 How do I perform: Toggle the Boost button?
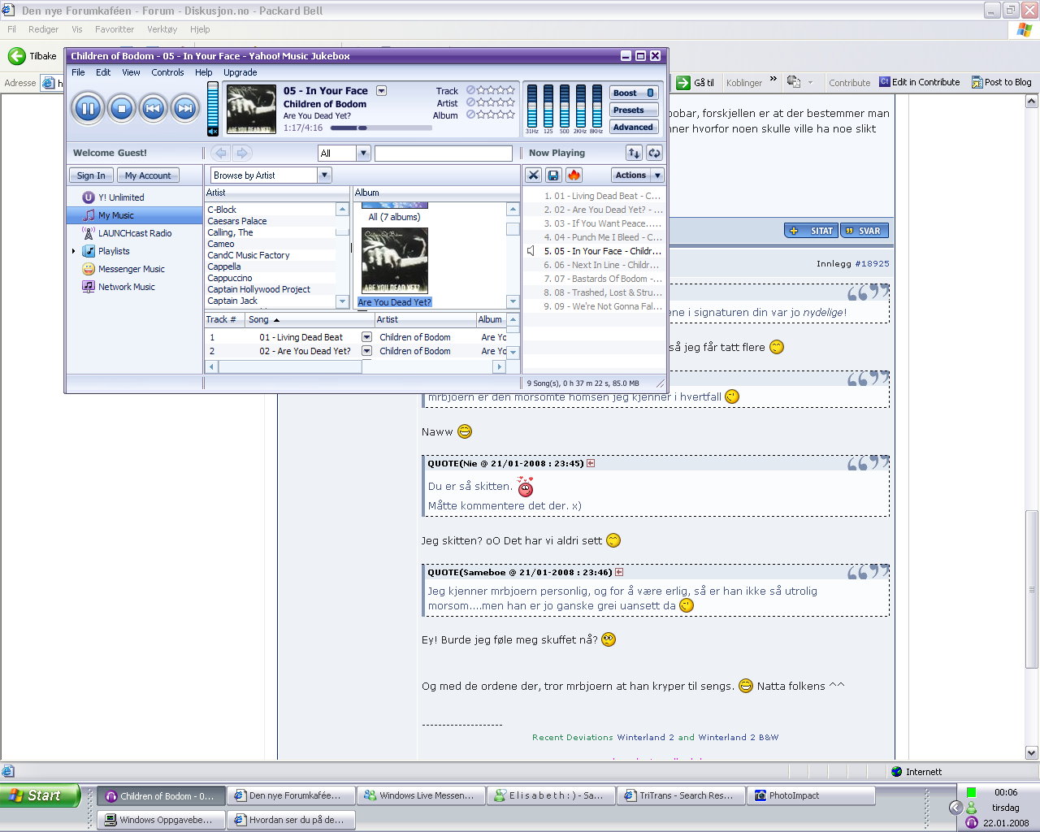coord(634,93)
